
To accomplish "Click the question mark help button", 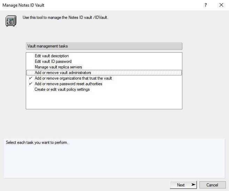I will (206, 5).
